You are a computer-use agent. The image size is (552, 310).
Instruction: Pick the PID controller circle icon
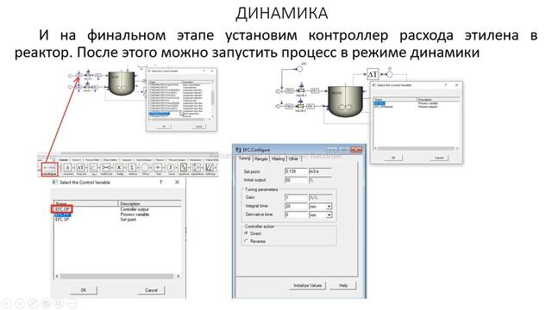click(x=145, y=167)
